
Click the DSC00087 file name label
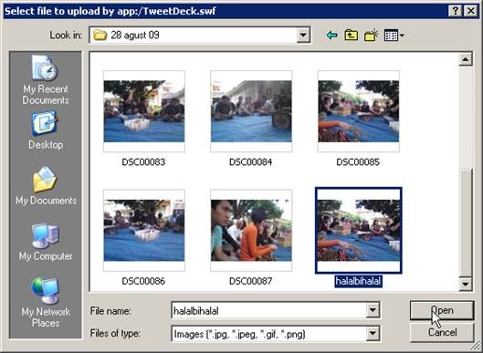[x=251, y=281]
